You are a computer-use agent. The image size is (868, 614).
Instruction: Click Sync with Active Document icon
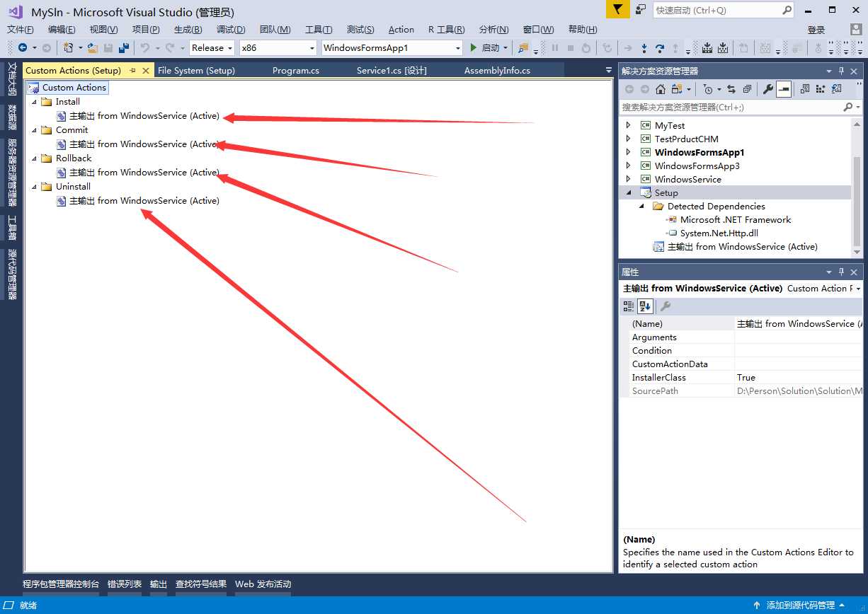pos(731,89)
